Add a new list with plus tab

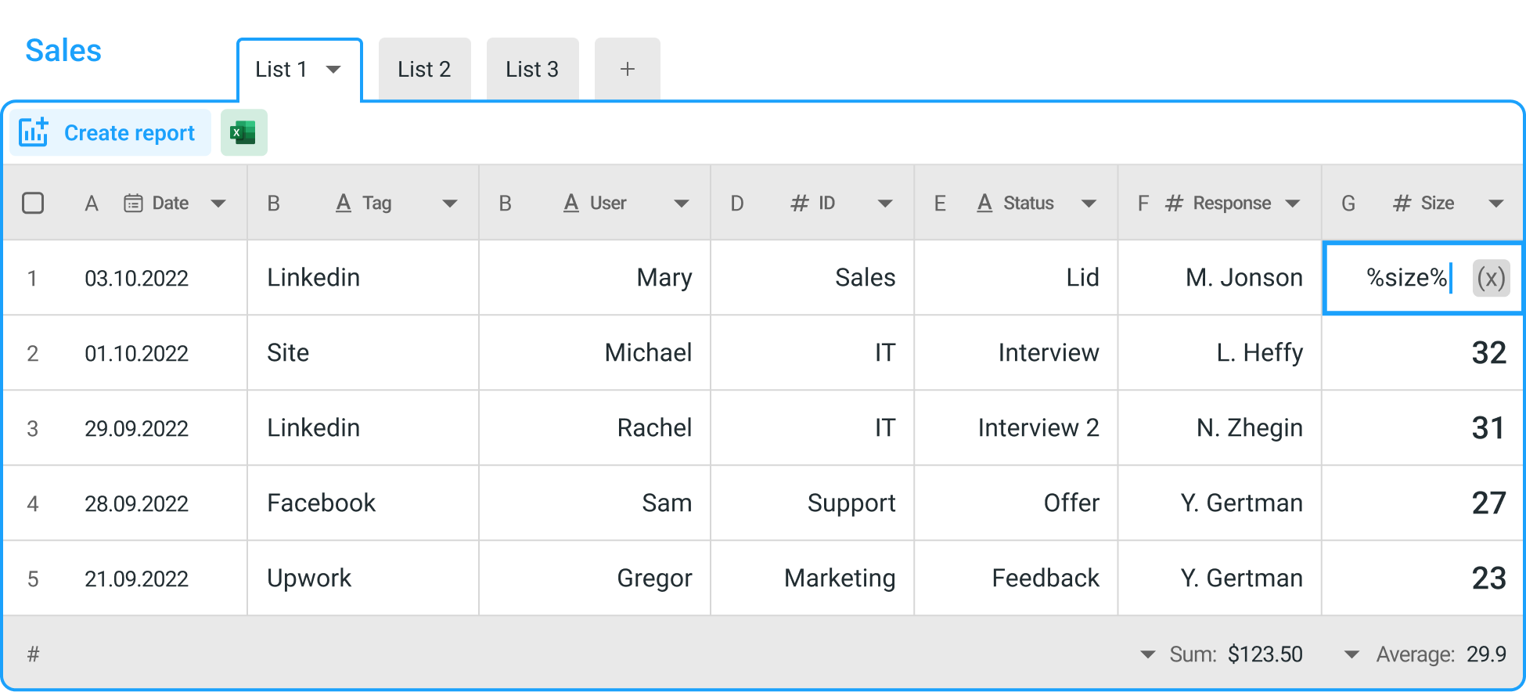pos(627,70)
